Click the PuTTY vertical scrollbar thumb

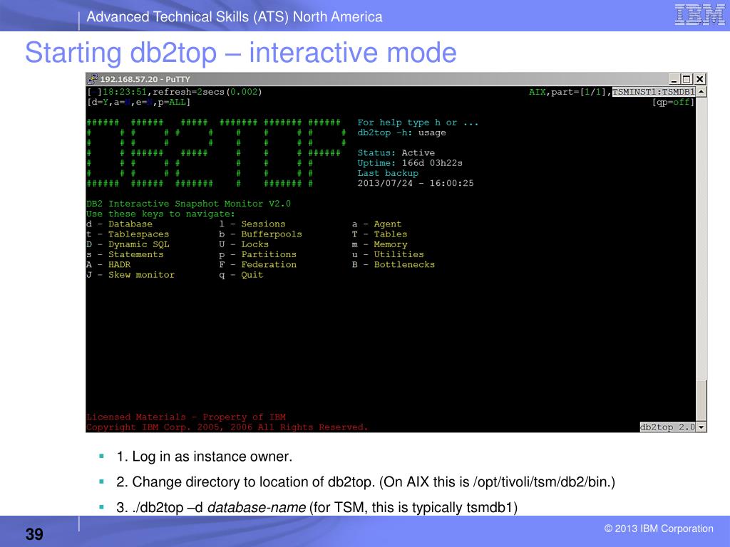(701, 402)
